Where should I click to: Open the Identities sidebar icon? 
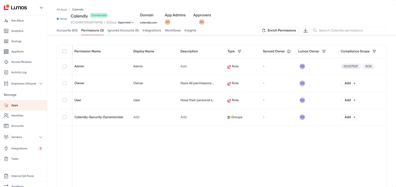tap(6, 115)
